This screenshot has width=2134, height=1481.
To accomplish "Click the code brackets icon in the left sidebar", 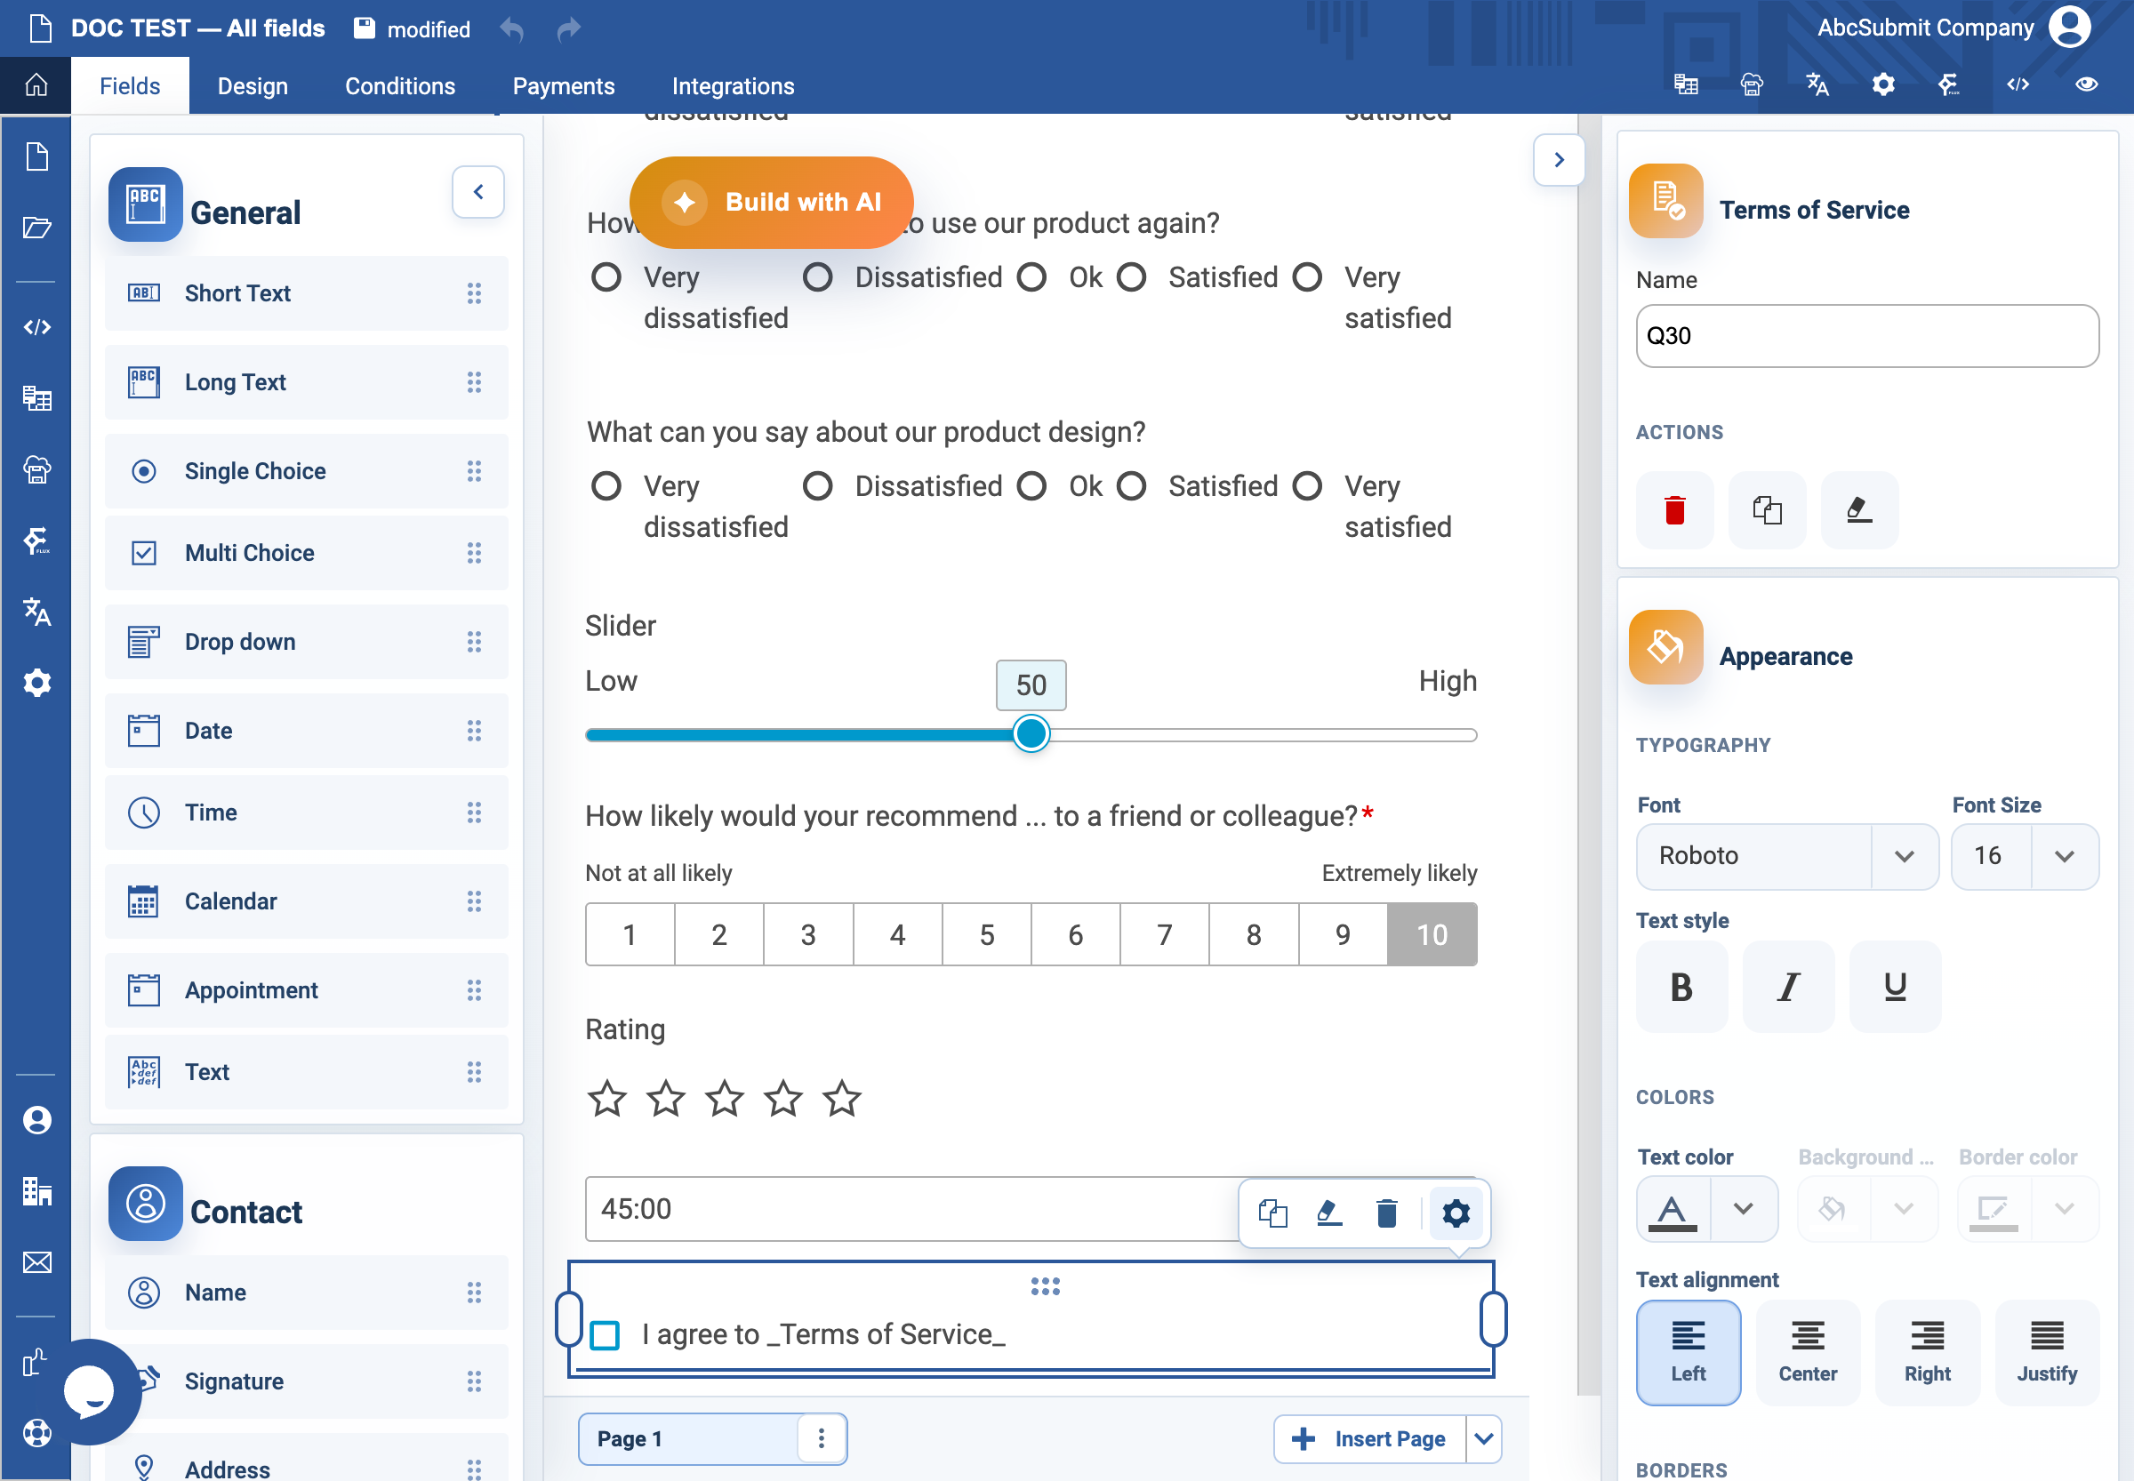I will tap(36, 326).
